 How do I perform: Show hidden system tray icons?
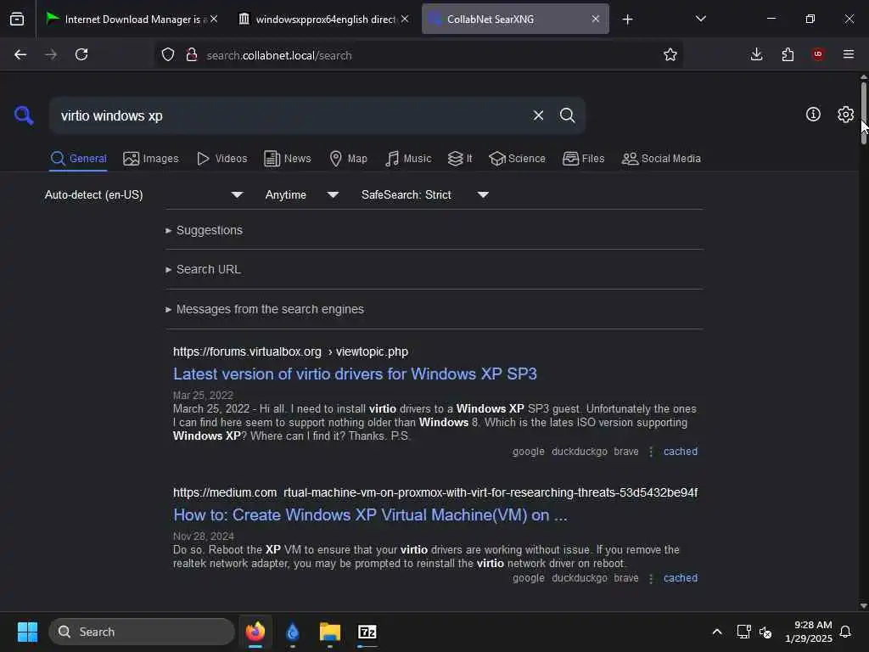click(716, 632)
